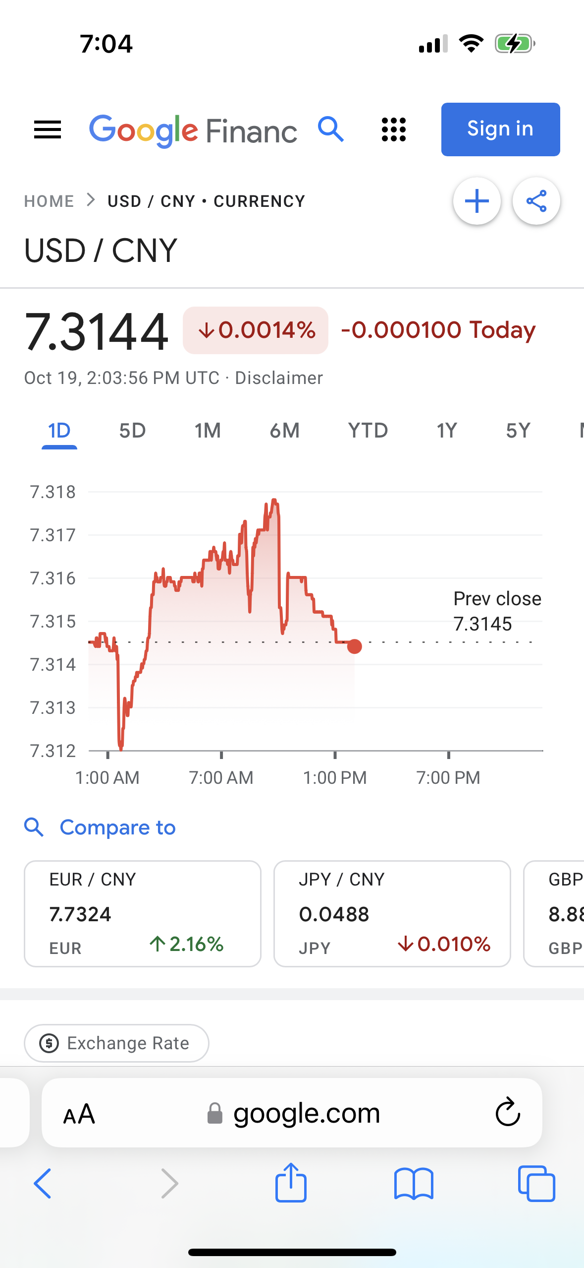Click the blue Sign in button
Image resolution: width=584 pixels, height=1268 pixels.
(500, 129)
